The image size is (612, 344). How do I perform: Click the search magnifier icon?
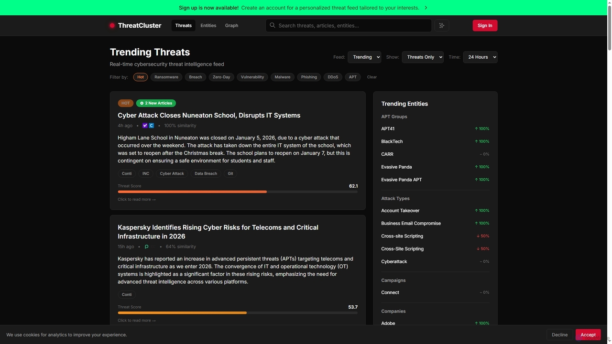point(273,25)
